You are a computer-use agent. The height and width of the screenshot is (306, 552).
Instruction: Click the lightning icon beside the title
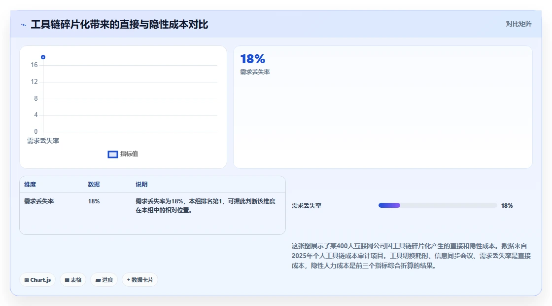(x=24, y=25)
